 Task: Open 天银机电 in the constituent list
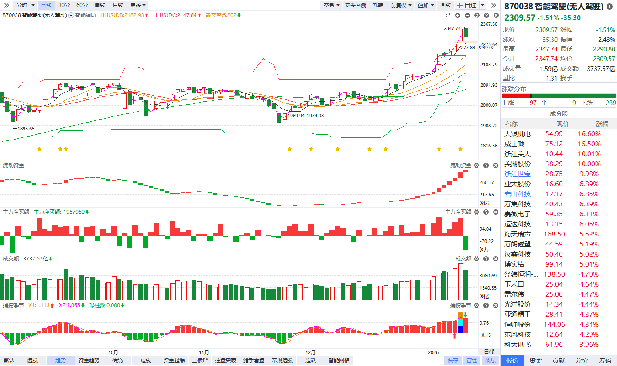518,134
